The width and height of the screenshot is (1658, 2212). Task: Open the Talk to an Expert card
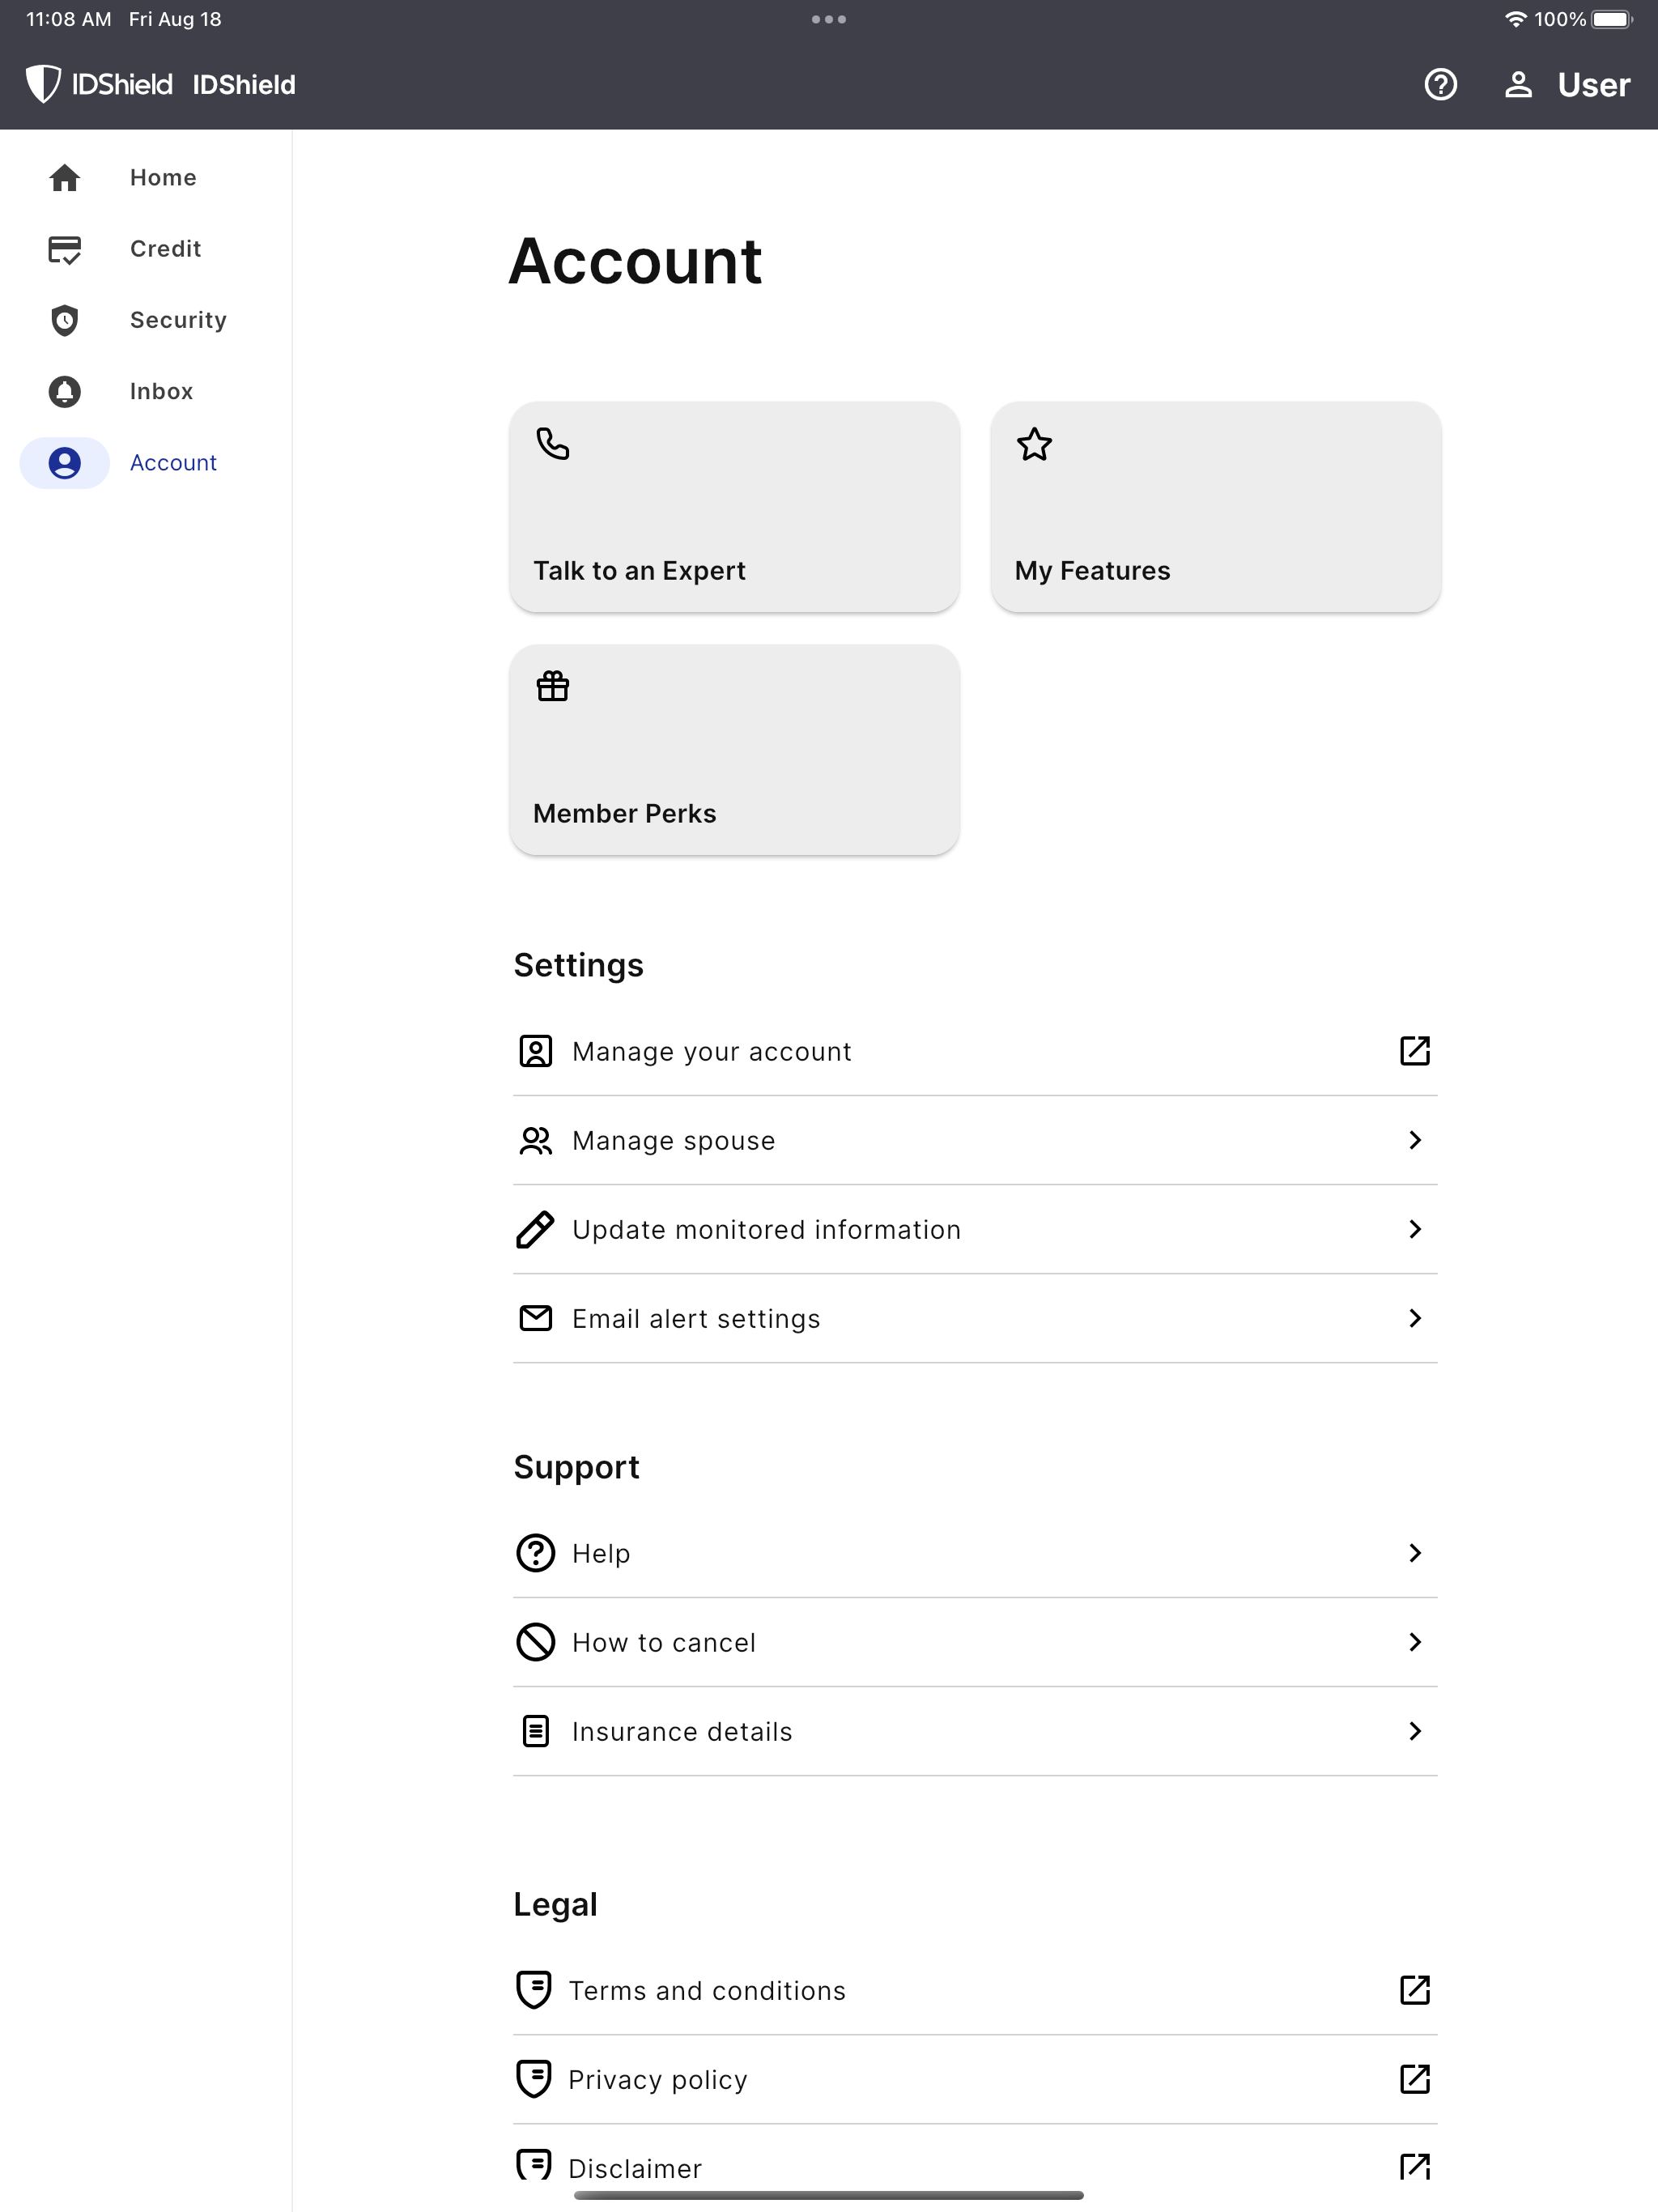(734, 507)
